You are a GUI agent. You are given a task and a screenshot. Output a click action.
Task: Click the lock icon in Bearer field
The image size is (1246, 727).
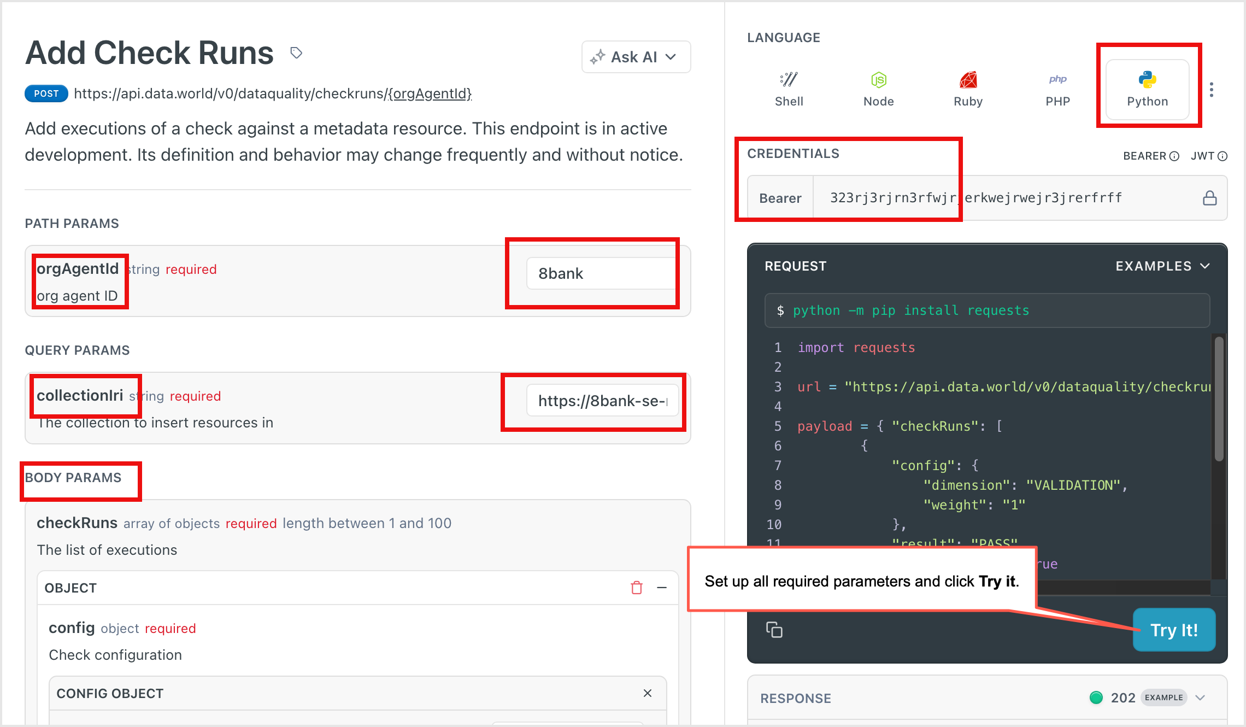(x=1209, y=198)
